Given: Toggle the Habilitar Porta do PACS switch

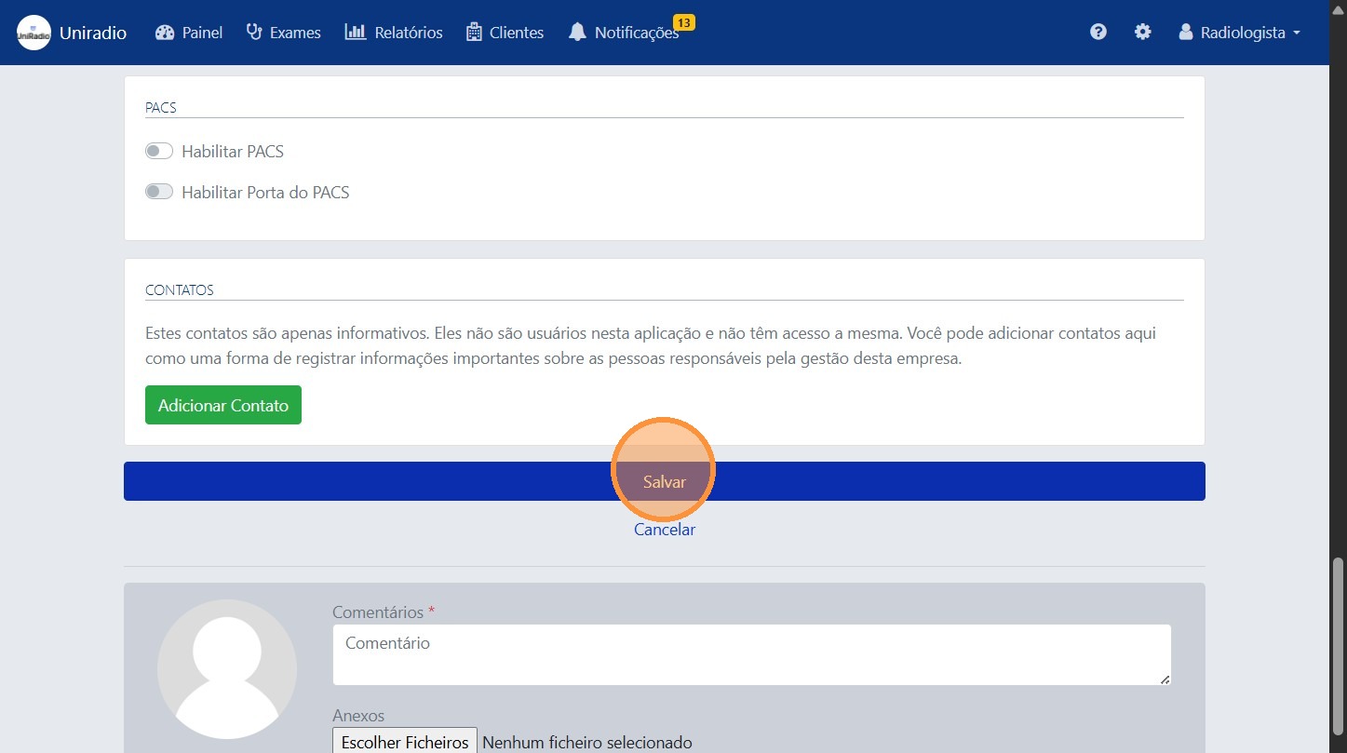Looking at the screenshot, I should (x=159, y=193).
